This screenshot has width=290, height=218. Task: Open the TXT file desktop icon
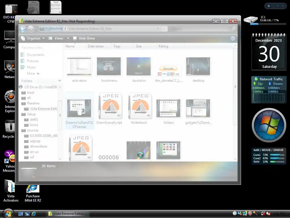point(56,7)
